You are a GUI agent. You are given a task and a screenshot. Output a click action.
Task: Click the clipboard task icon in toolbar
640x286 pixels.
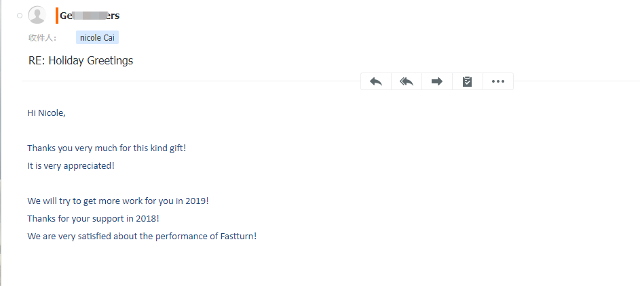coord(467,81)
